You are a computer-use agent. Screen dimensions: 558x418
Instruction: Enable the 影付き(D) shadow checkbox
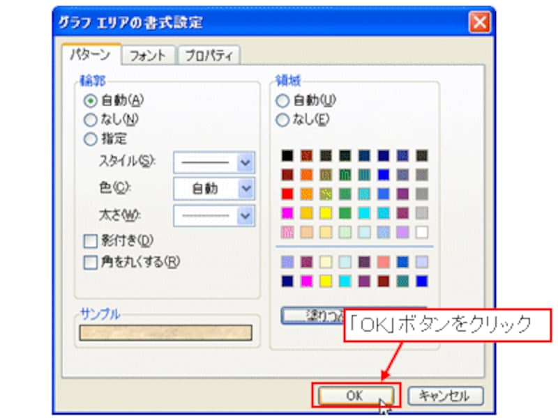pyautogui.click(x=90, y=242)
